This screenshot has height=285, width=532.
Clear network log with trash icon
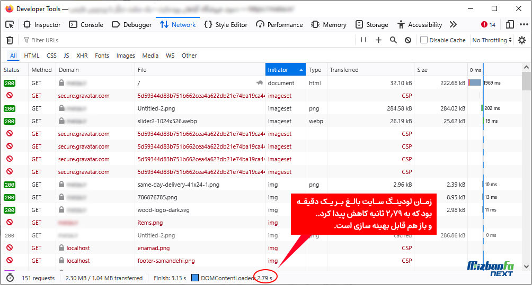(10, 40)
